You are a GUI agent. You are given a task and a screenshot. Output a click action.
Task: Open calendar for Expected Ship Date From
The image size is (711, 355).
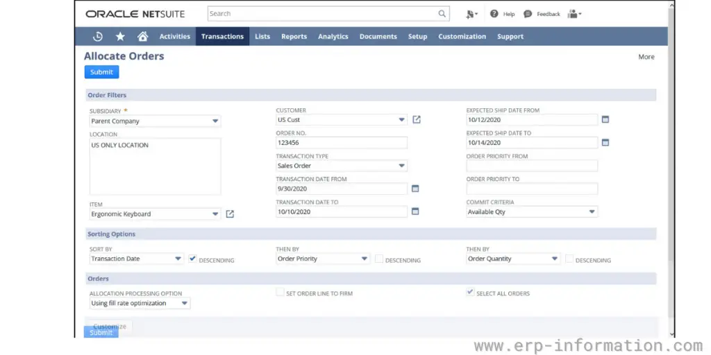tap(605, 120)
